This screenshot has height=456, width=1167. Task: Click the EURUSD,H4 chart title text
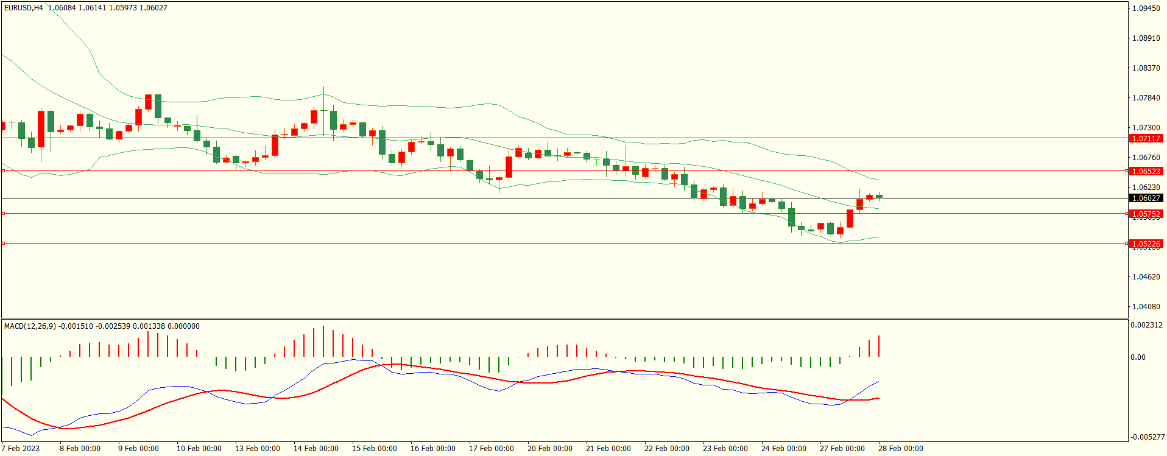tap(24, 8)
